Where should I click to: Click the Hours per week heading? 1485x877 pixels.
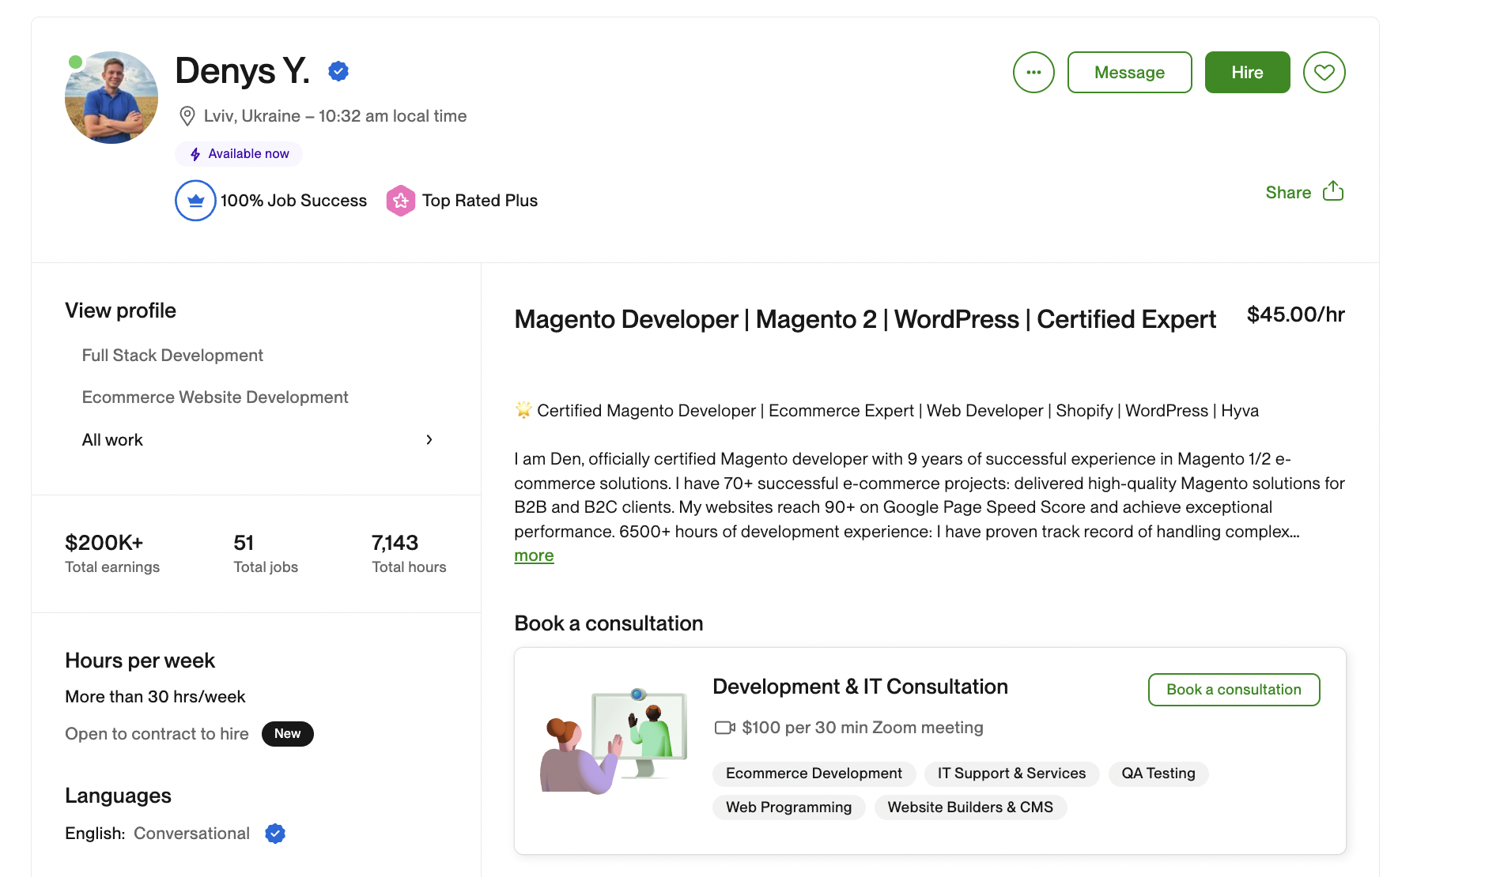click(140, 661)
